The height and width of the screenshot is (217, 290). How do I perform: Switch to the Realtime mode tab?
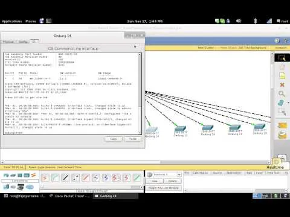275,167
